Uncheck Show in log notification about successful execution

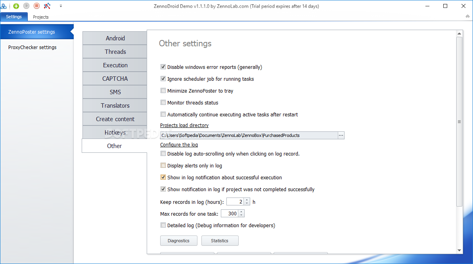pos(163,177)
